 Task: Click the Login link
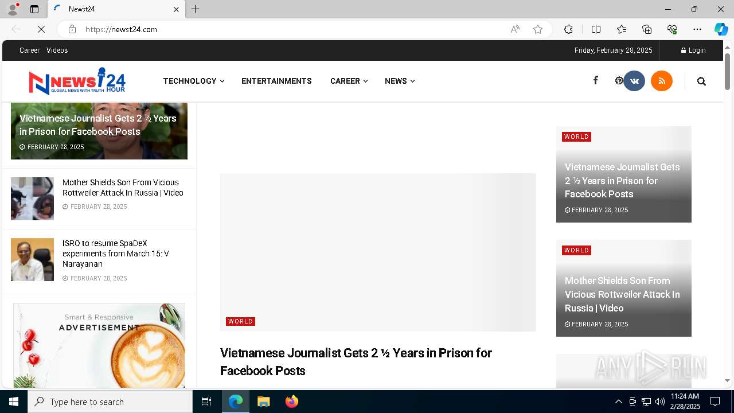(693, 50)
